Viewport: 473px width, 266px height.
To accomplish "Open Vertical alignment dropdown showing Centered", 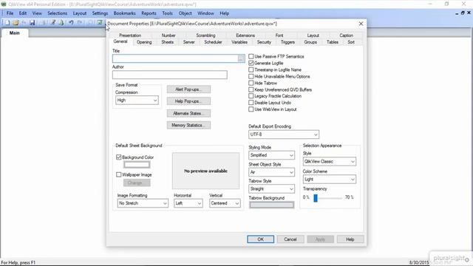I will (225, 203).
